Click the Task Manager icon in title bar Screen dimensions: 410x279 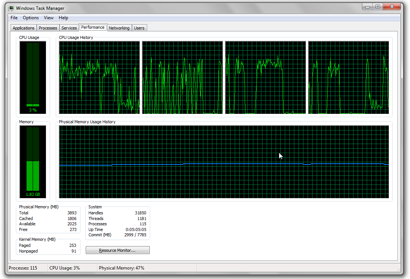pos(11,8)
